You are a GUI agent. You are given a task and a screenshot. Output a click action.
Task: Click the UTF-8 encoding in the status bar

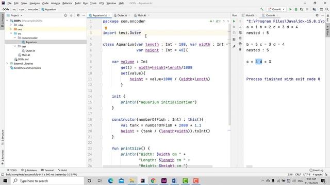(306, 175)
